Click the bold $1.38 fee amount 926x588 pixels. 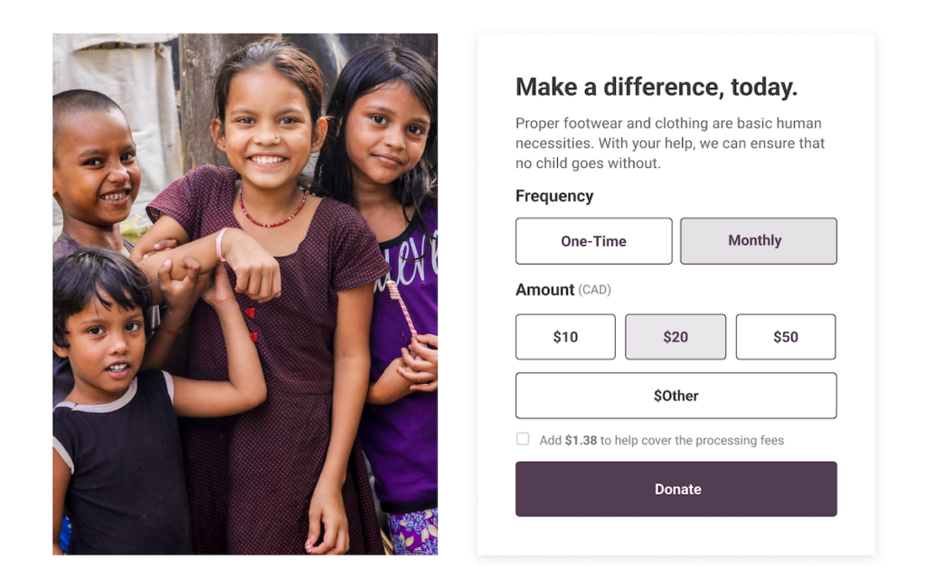(x=581, y=441)
